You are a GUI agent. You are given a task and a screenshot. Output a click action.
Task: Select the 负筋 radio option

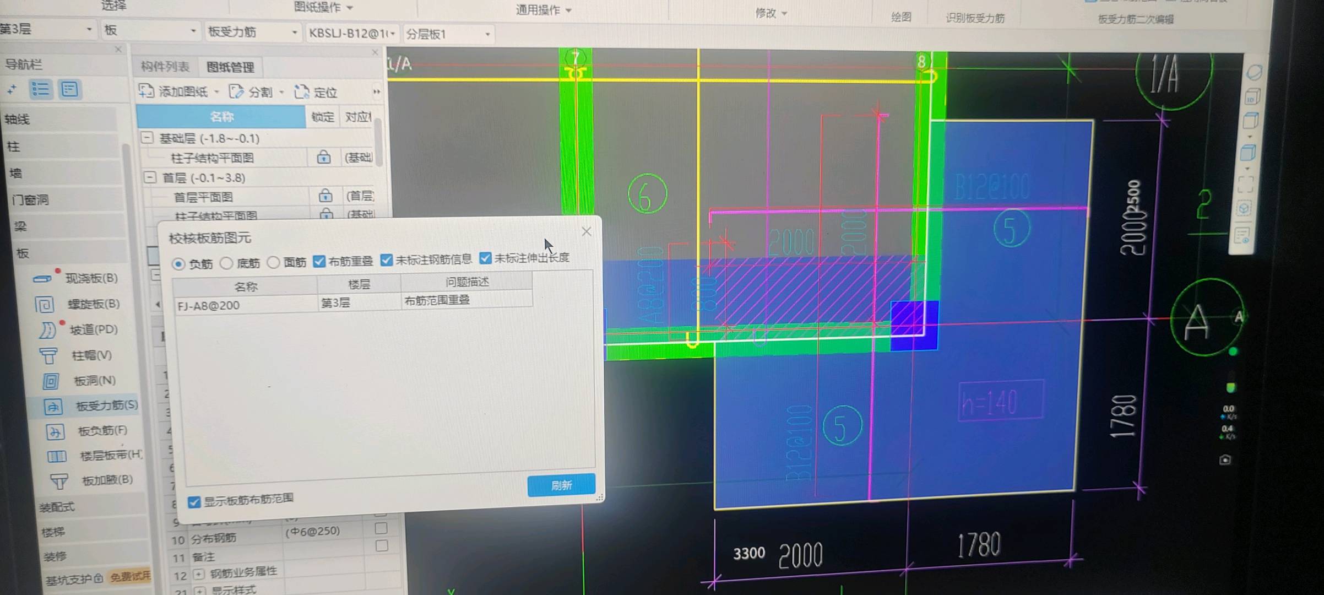pos(178,264)
